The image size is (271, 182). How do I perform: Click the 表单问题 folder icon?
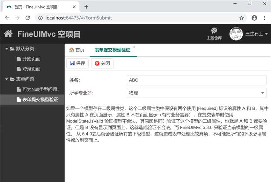[12, 79]
